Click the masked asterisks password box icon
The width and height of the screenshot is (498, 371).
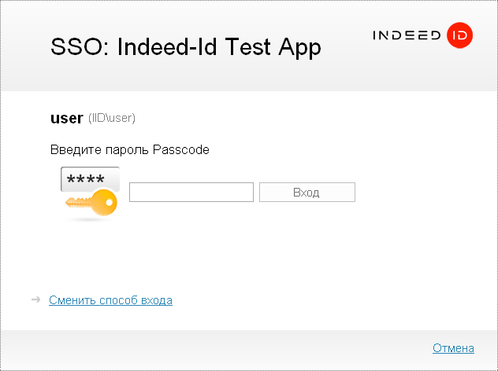tap(90, 179)
